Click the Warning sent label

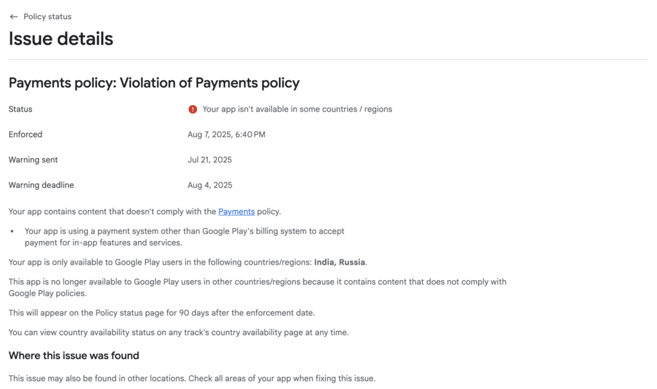point(33,160)
